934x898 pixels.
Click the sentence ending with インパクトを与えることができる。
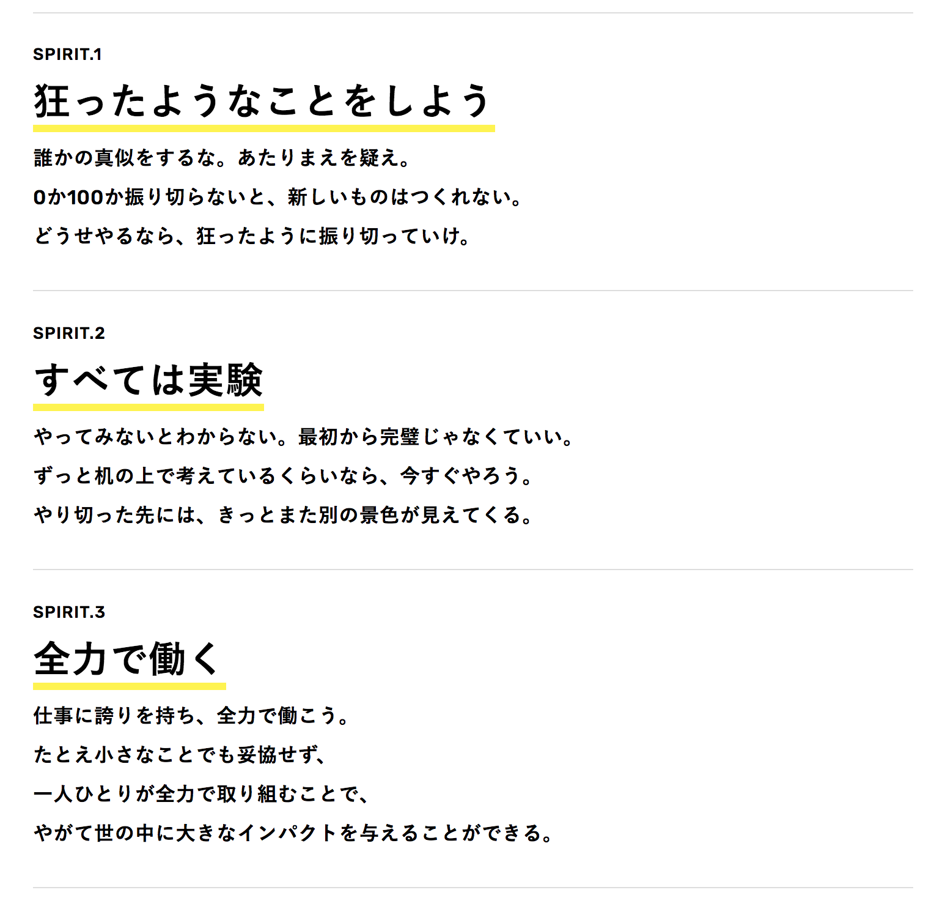294,833
